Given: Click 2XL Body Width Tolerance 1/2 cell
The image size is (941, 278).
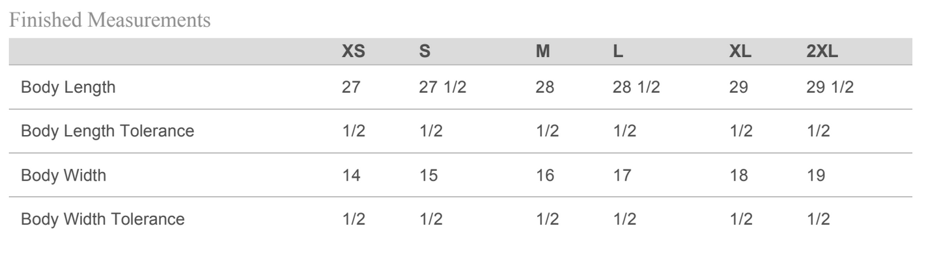Looking at the screenshot, I should click(x=819, y=220).
